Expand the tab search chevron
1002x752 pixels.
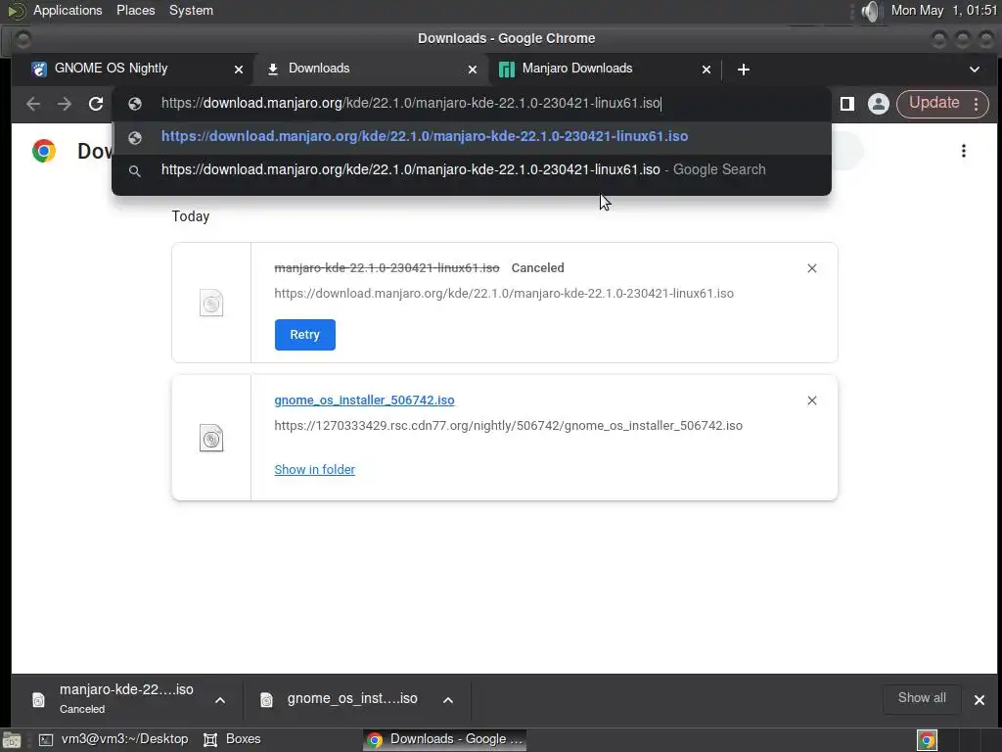pos(975,70)
